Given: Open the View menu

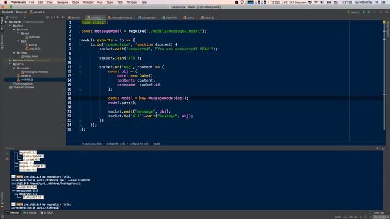Looking at the screenshot, I should (50, 2).
